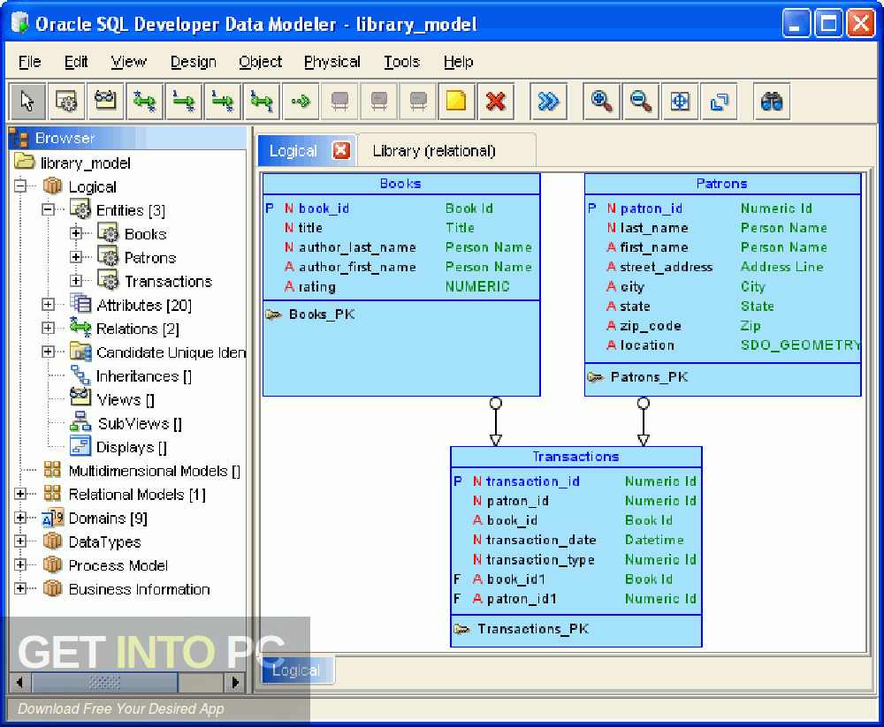Click the red X Delete icon

[496, 102]
